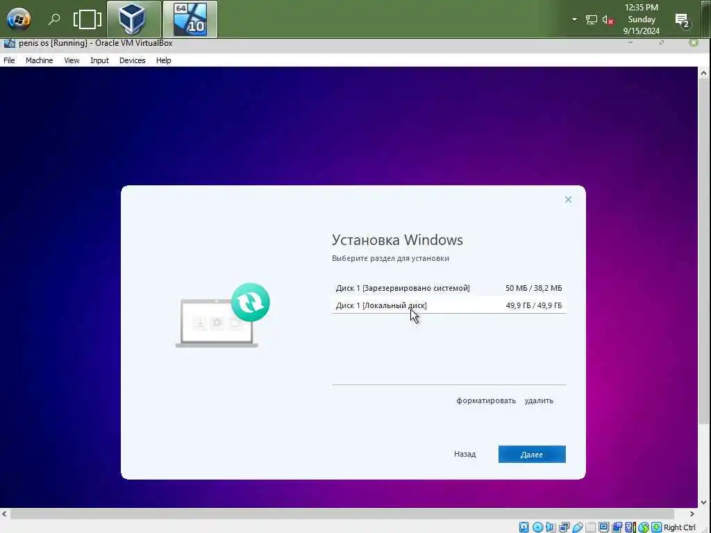This screenshot has height=533, width=711.
Task: Click the 50 МБ / 38,2 МБ size value
Action: click(534, 288)
